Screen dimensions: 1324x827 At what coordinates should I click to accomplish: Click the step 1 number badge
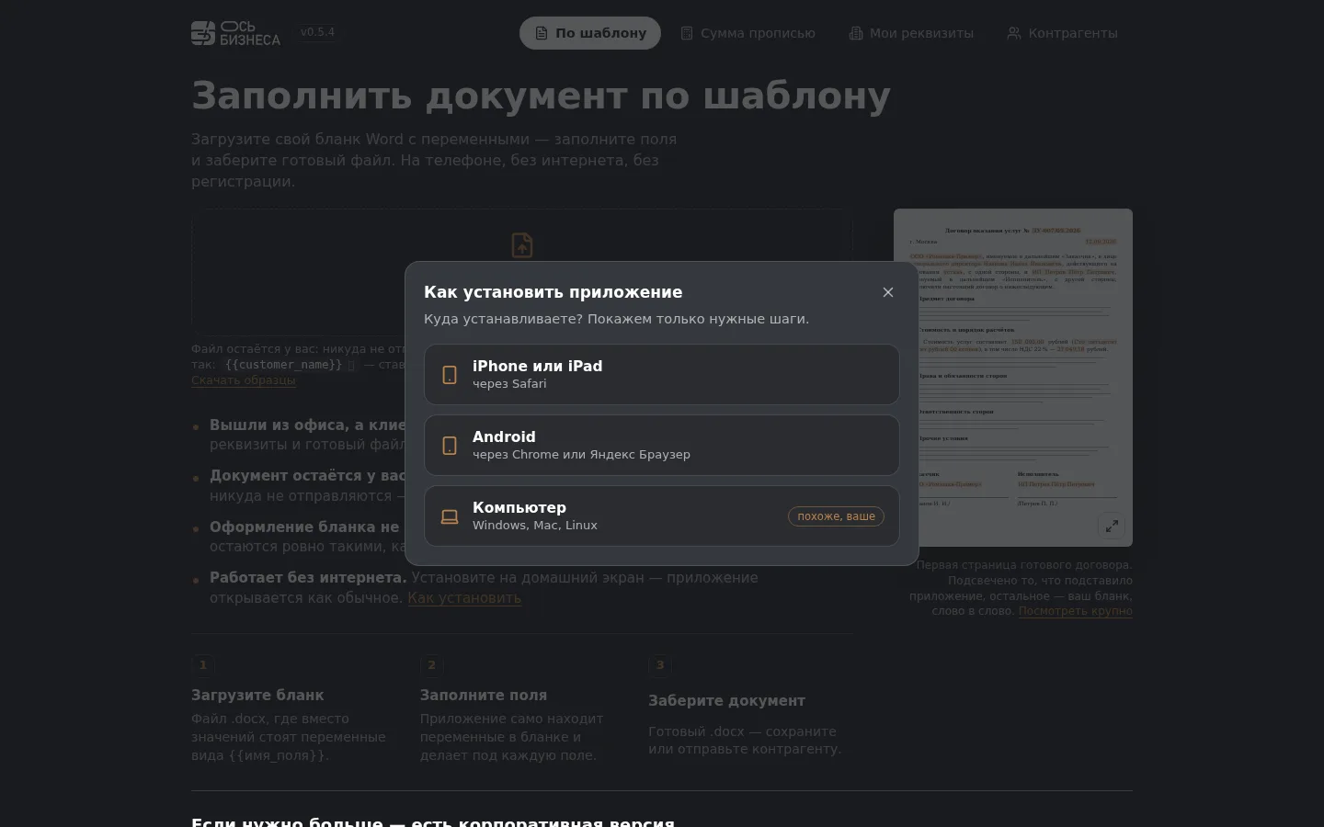[203, 665]
